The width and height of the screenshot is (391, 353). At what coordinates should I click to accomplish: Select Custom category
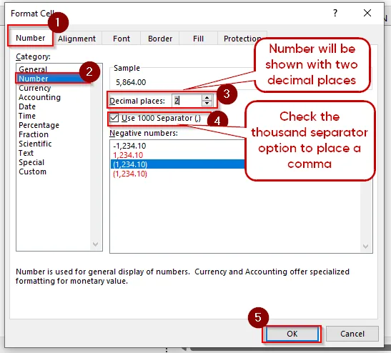point(32,171)
